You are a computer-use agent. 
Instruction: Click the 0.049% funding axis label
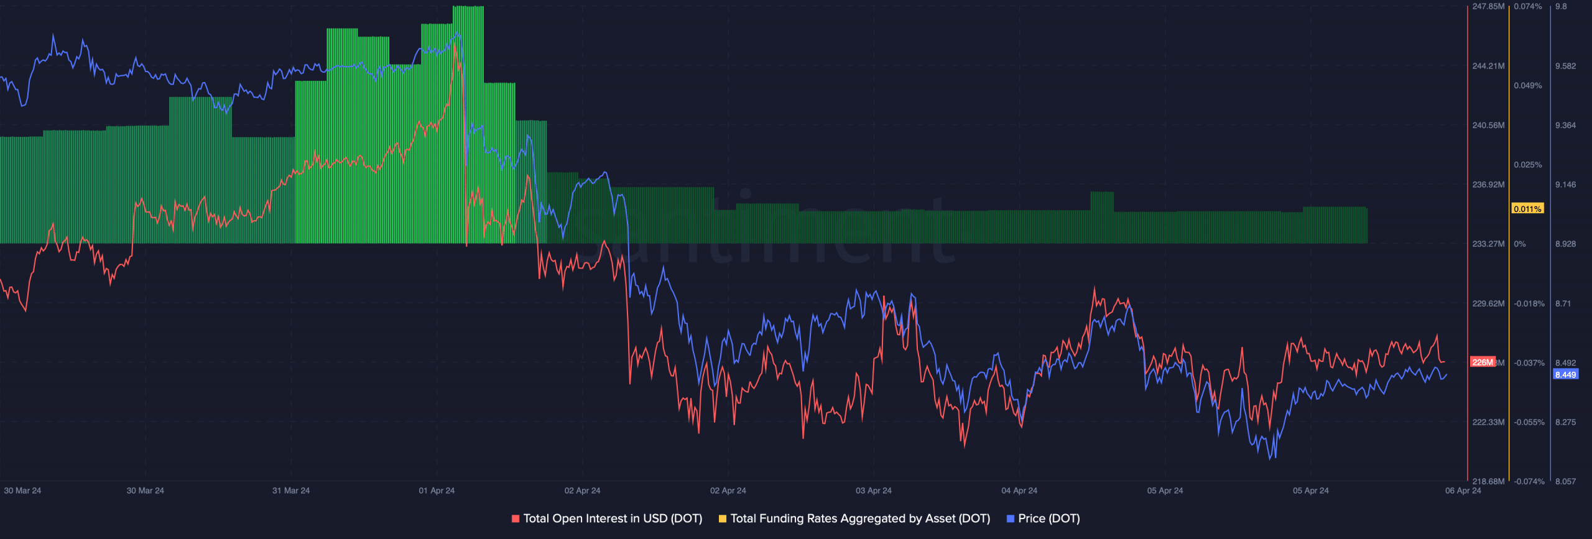pos(1528,86)
